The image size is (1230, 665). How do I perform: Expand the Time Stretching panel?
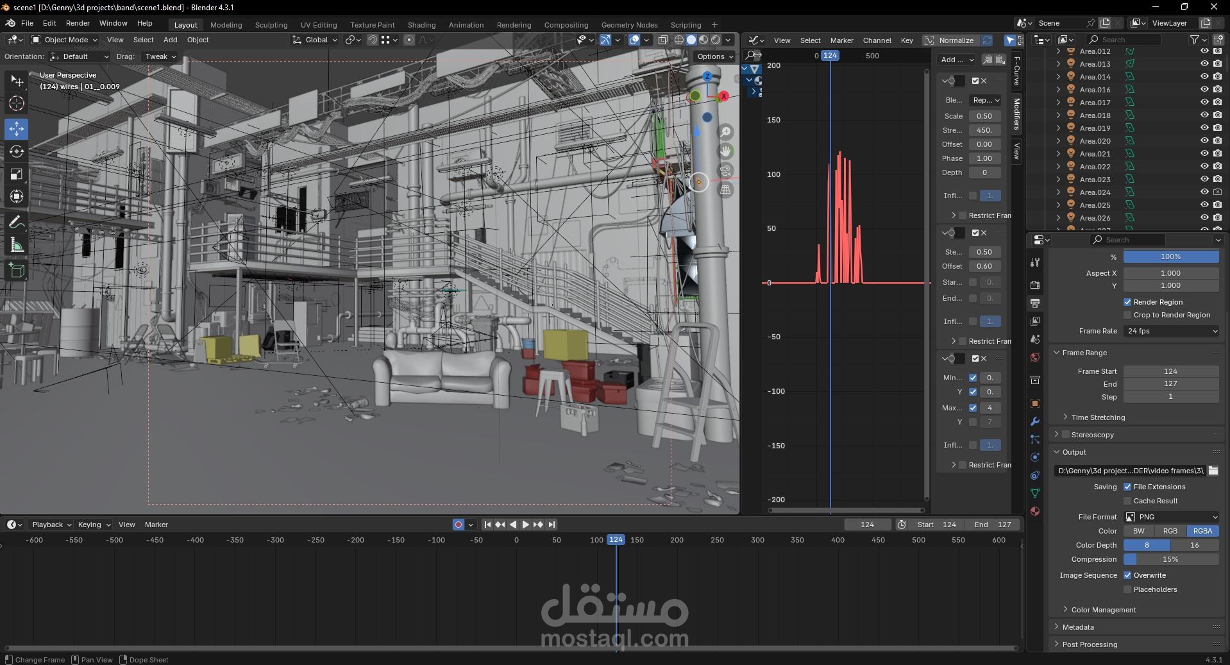point(1098,417)
